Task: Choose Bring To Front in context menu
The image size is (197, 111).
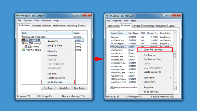Action: 58,46
